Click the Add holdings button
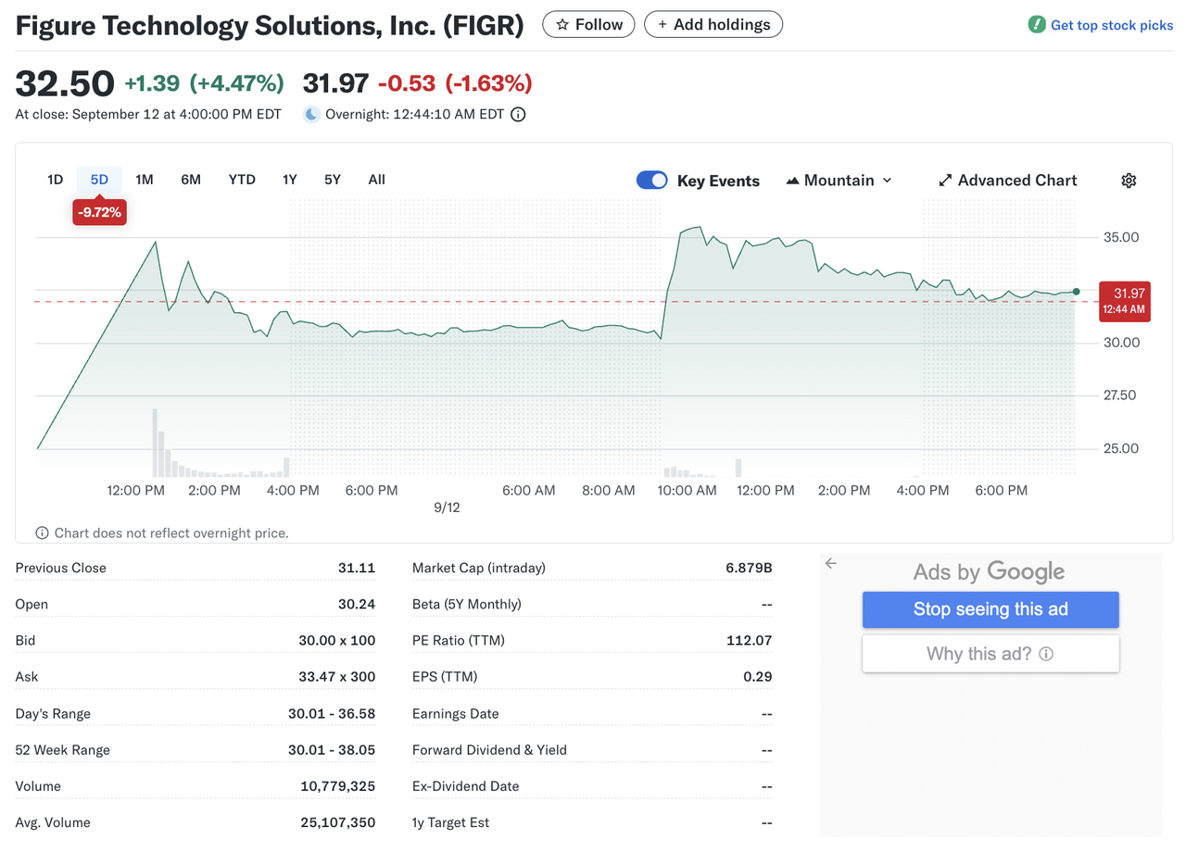This screenshot has height=852, width=1186. coord(713,25)
